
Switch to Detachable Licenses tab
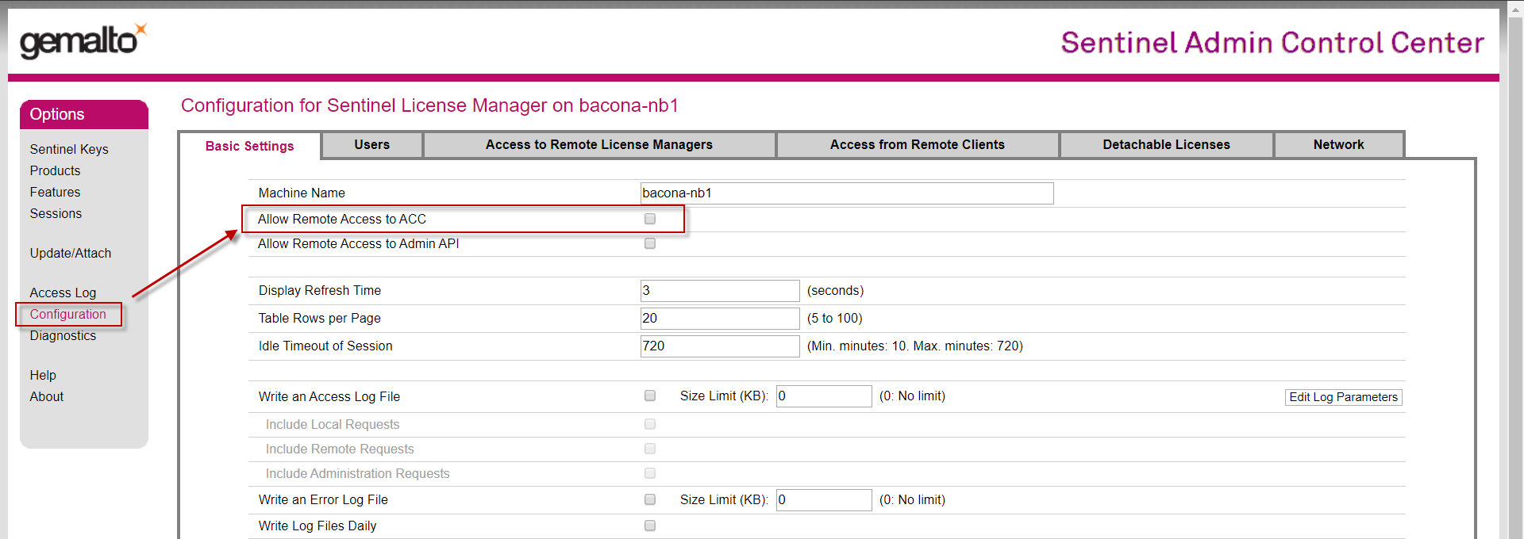pyautogui.click(x=1166, y=144)
